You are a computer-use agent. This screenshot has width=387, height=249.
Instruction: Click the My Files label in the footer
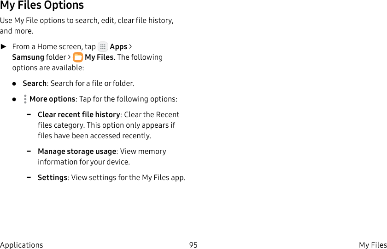373,245
